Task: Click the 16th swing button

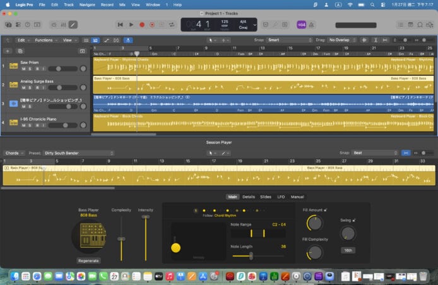Action: pos(348,250)
